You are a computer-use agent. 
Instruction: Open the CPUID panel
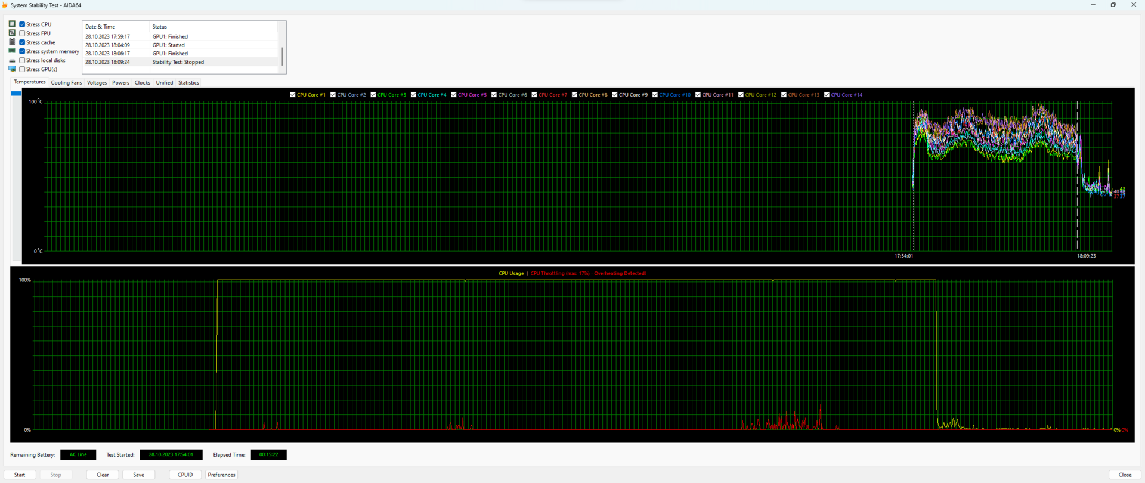pos(185,475)
